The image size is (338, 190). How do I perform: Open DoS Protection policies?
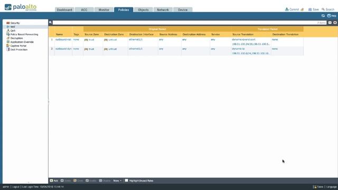coord(19,50)
